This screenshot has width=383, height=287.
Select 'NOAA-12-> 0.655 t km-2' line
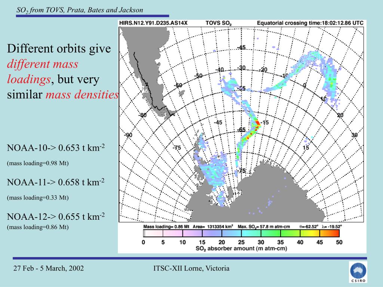[56, 216]
